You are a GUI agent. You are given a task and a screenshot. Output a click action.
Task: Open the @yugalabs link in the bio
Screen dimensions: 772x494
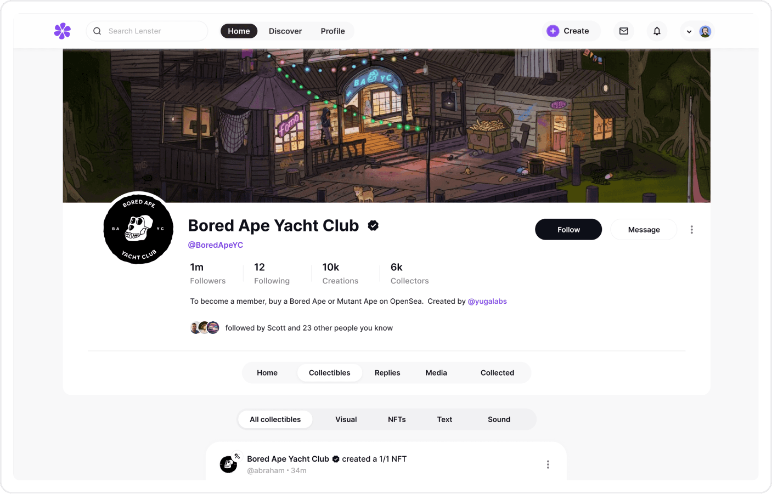(487, 301)
